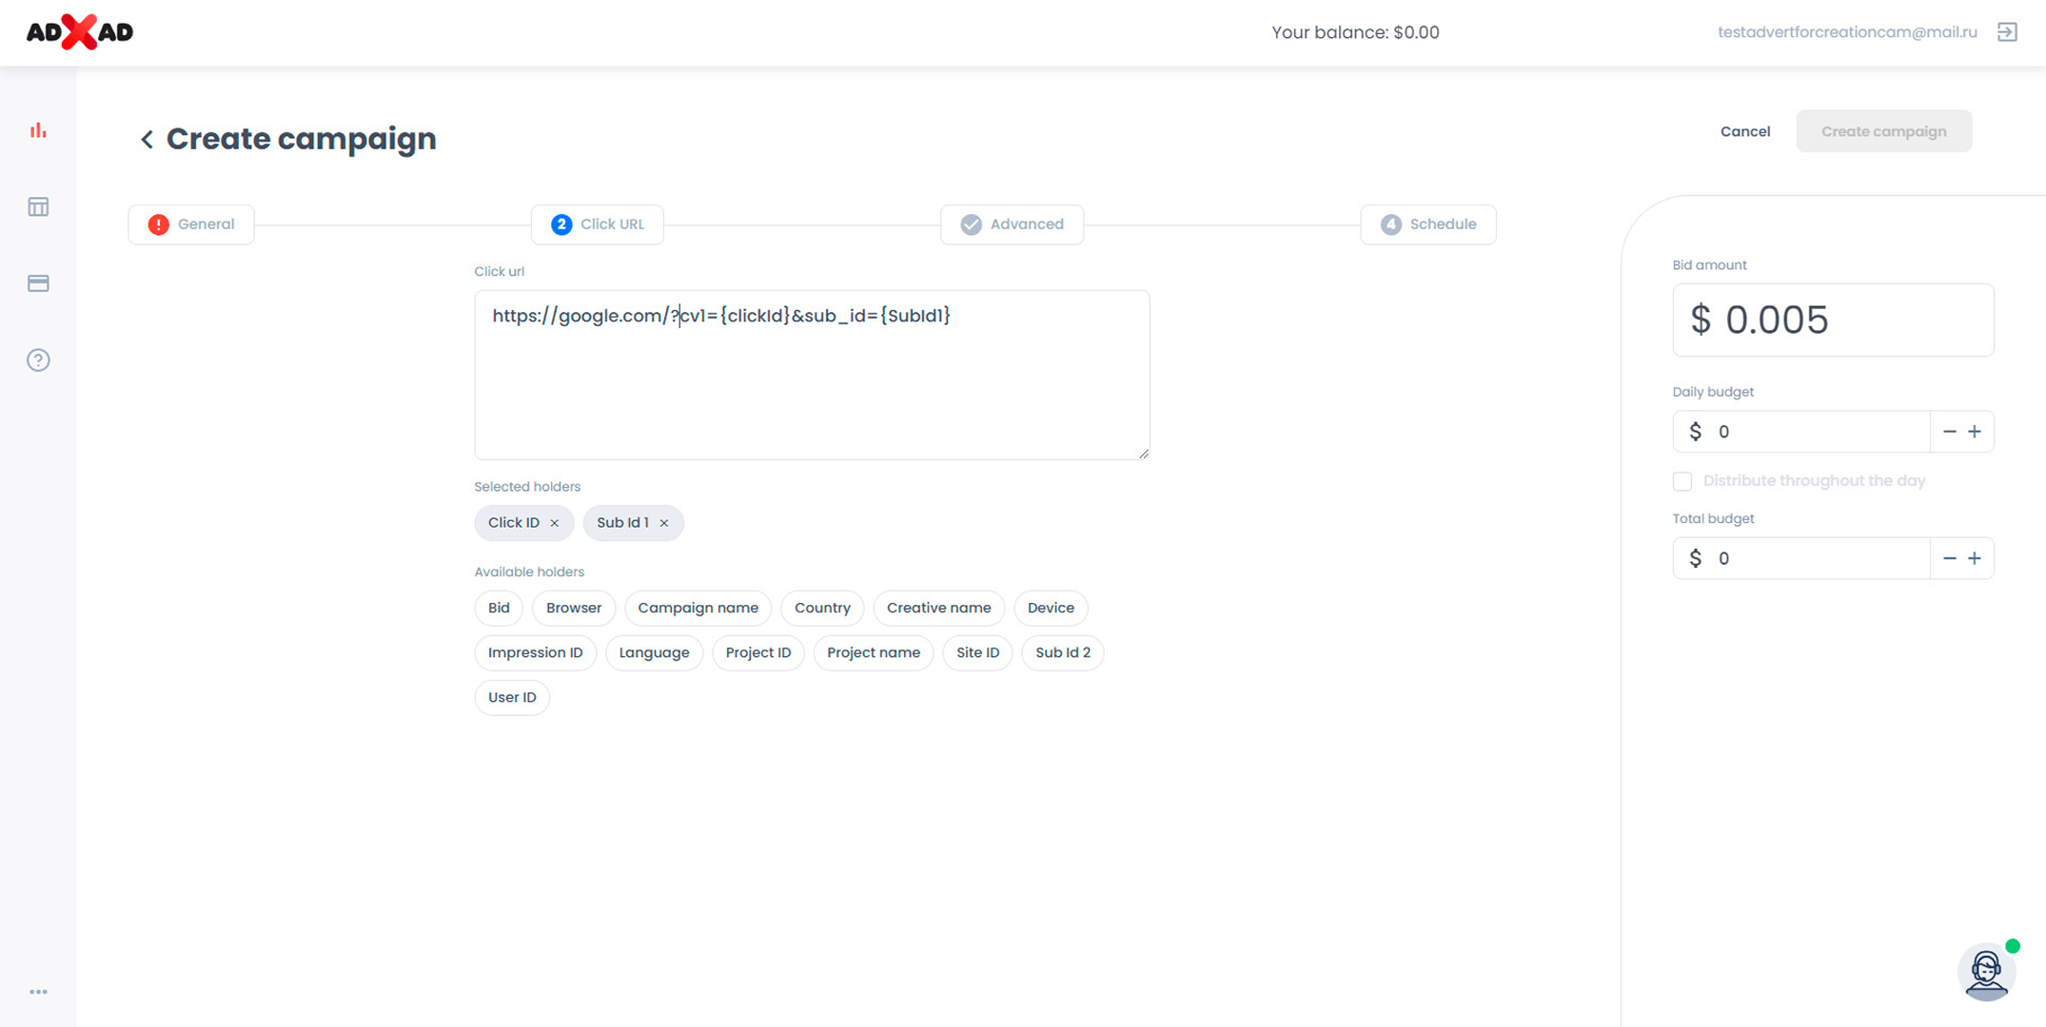2046x1027 pixels.
Task: Open the support chat agent avatar
Action: 1986,972
